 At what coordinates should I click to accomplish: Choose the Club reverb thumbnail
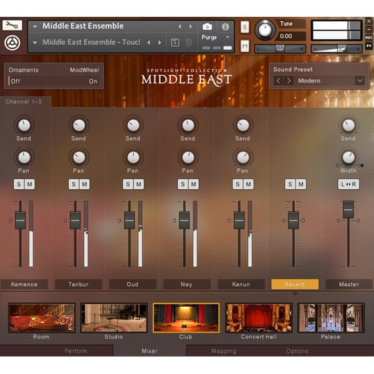pyautogui.click(x=186, y=318)
